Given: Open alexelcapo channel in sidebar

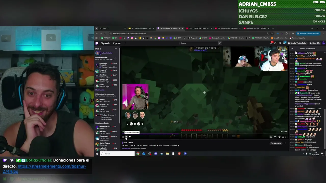Looking at the screenshot, I should (106, 76).
